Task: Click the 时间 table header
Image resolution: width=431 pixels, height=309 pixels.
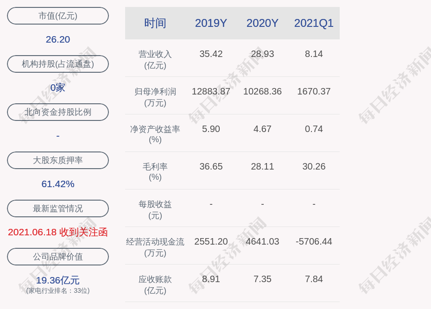Action: pyautogui.click(x=155, y=23)
